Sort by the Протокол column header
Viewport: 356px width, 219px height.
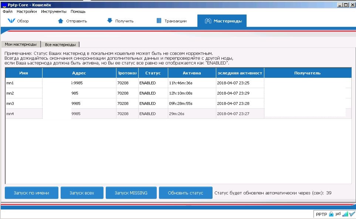(x=127, y=73)
